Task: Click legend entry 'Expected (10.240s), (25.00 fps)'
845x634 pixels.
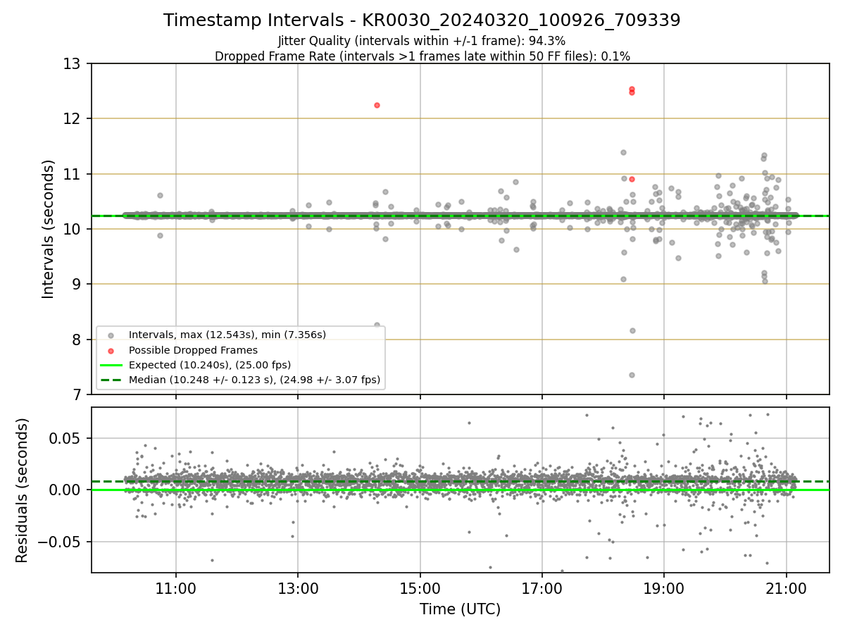Action: click(x=210, y=365)
